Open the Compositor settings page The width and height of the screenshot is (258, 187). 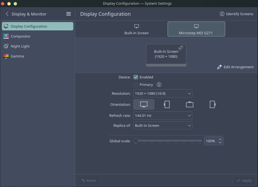pos(20,36)
